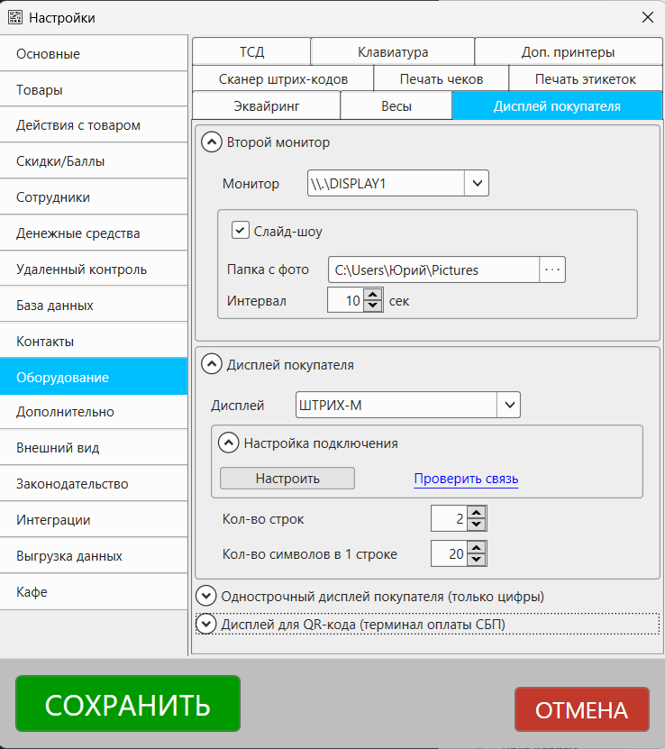
Task: Click the Проверить связь link
Action: click(466, 479)
